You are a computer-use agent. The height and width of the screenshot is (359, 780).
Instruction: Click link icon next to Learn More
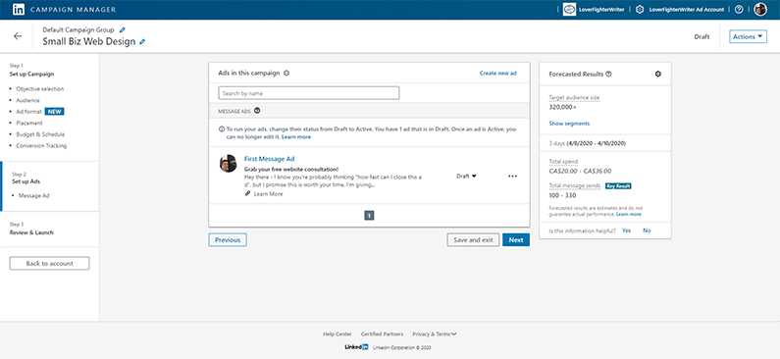point(247,194)
